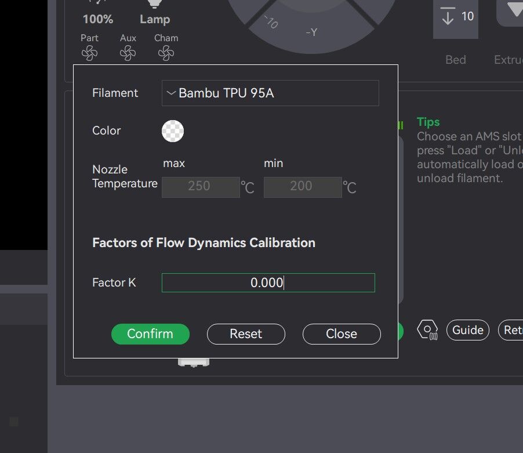
Task: Select the Bed label in control panel
Action: (456, 60)
